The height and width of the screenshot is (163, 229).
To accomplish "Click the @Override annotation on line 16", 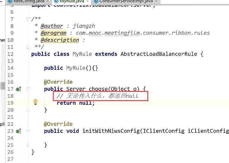I will [x=58, y=82].
